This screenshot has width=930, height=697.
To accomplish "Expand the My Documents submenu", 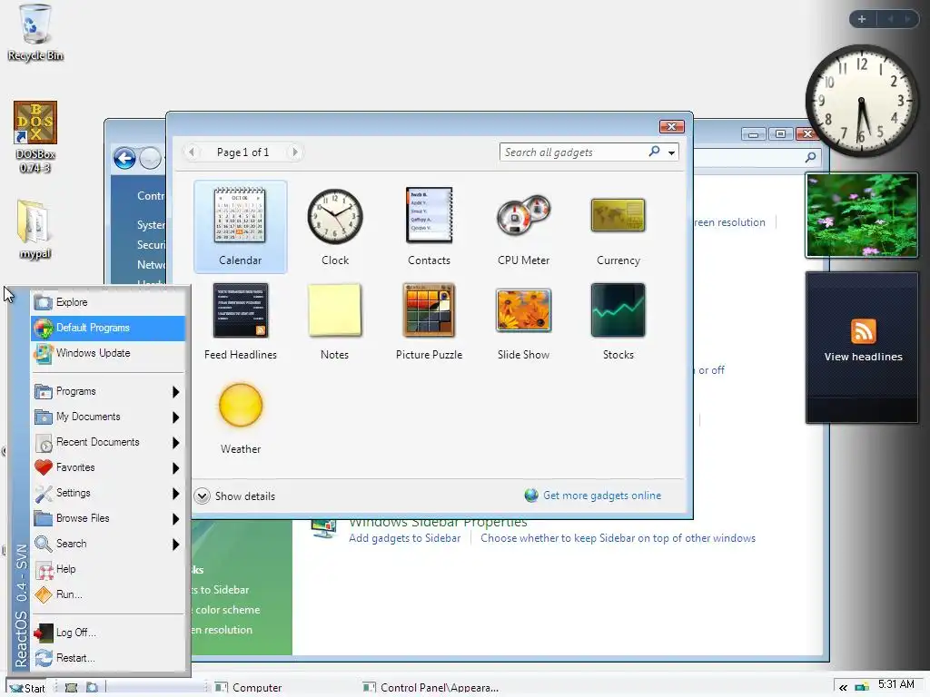I will pyautogui.click(x=175, y=417).
